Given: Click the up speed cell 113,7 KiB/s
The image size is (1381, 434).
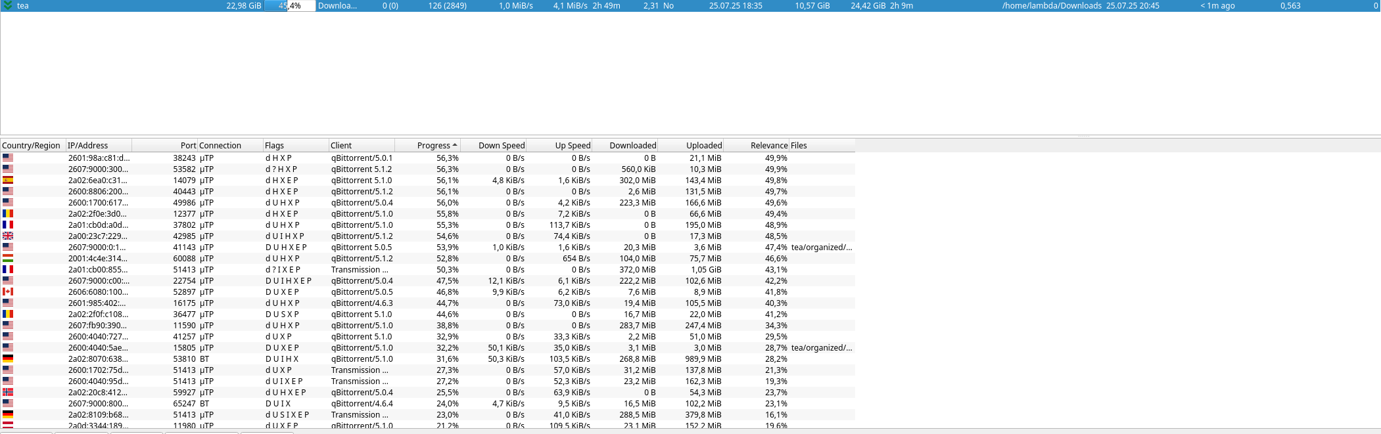Looking at the screenshot, I should 570,225.
